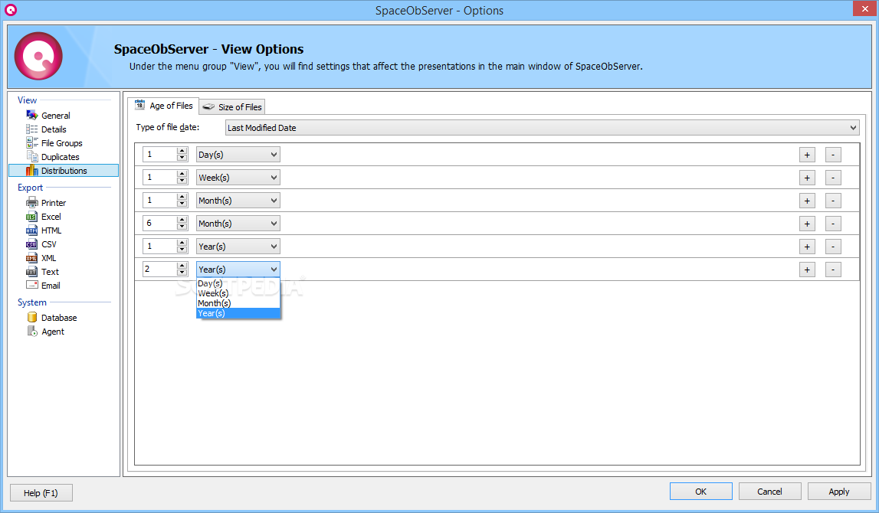Decrease the 2 Year(s) value
Viewport: 879px width, 513px height.
click(x=182, y=273)
